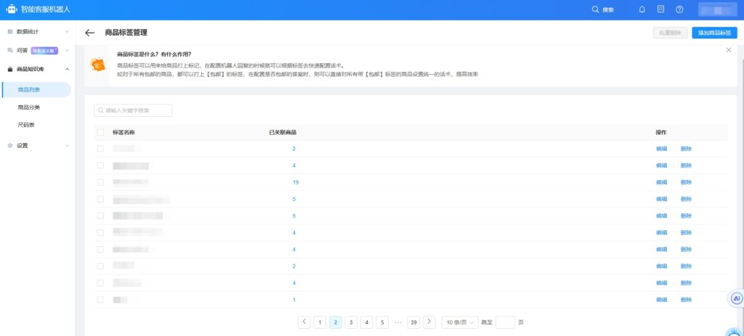Viewport: 744px width, 336px height.
Task: Click the 请输入关键字搜索 search field
Action: (133, 110)
